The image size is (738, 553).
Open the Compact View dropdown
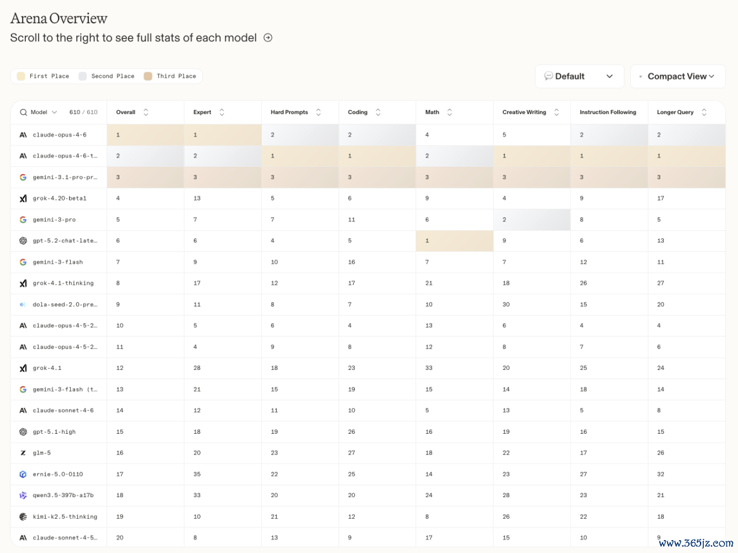pos(678,76)
